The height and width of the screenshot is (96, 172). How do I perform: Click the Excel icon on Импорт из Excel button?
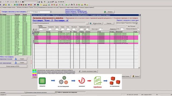coord(91,23)
